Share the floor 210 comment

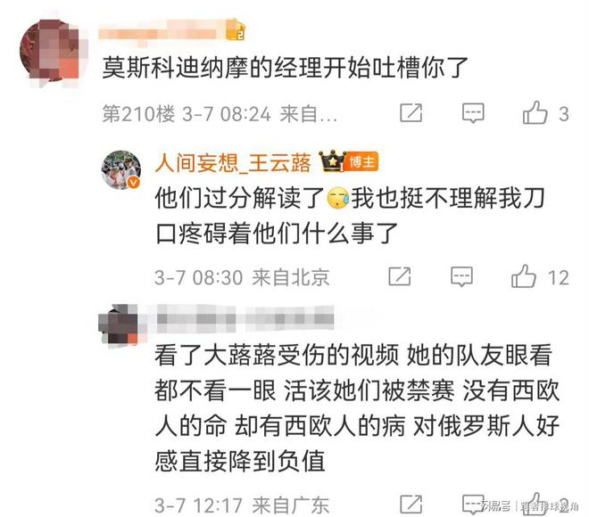411,112
